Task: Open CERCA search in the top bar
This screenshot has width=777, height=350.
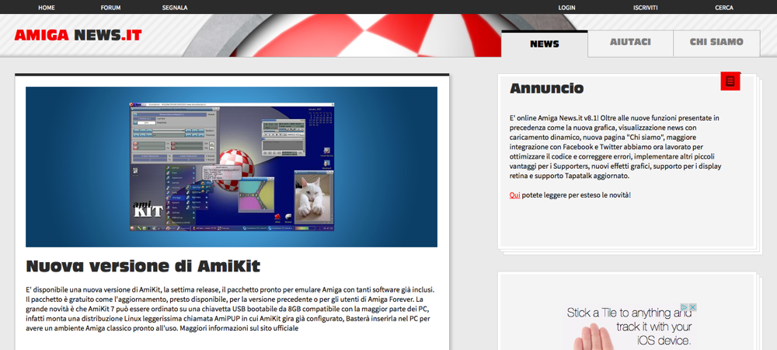Action: click(x=724, y=8)
